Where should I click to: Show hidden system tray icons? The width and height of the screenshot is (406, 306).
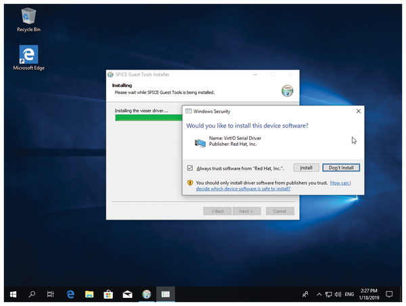coord(319,294)
